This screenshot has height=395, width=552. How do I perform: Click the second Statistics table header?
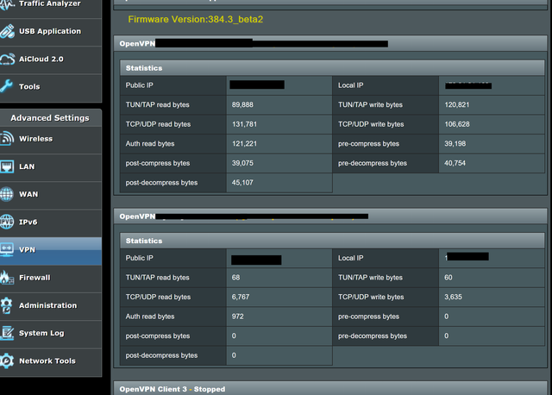tap(332, 241)
